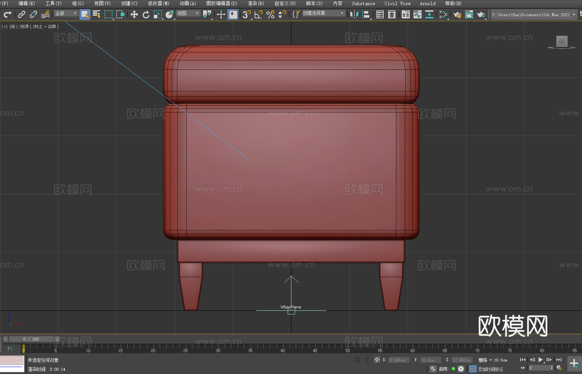
Task: Open the 帮助(H) menu
Action: [x=453, y=3]
